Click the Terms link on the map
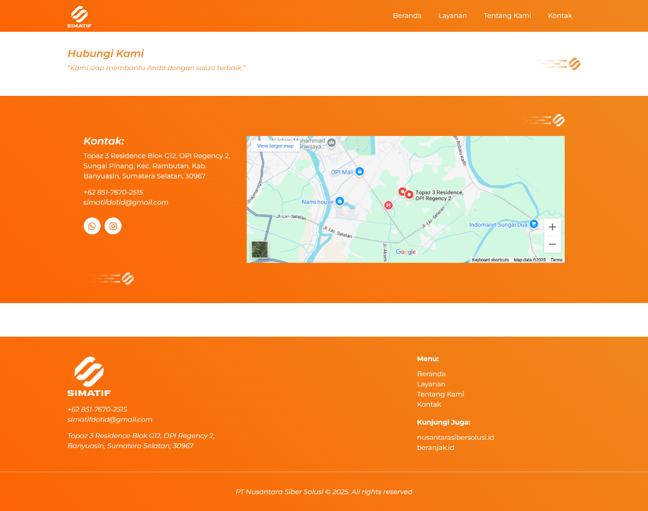 pyautogui.click(x=556, y=260)
